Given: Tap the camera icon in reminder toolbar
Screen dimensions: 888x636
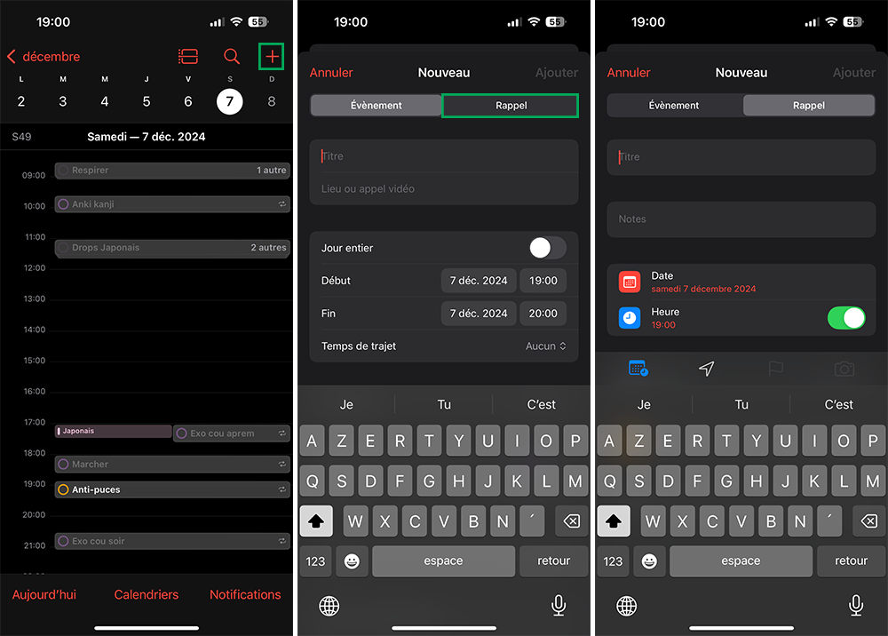Looking at the screenshot, I should coord(844,369).
